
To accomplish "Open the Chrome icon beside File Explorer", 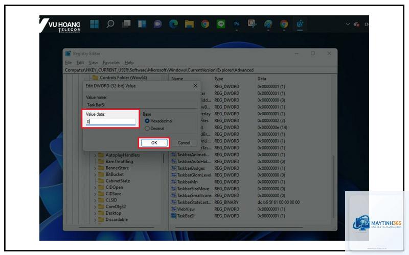I will 205,24.
